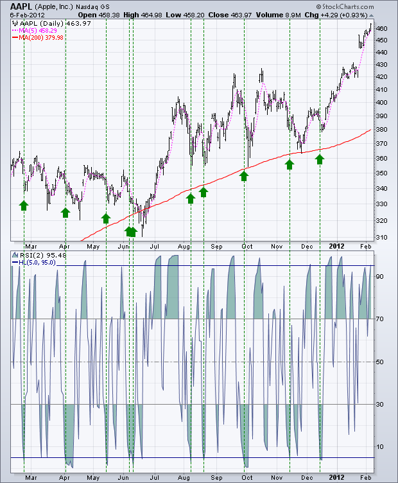Click Dec on the bottom RSI time axis
This screenshot has height=483, width=398.
307,478
